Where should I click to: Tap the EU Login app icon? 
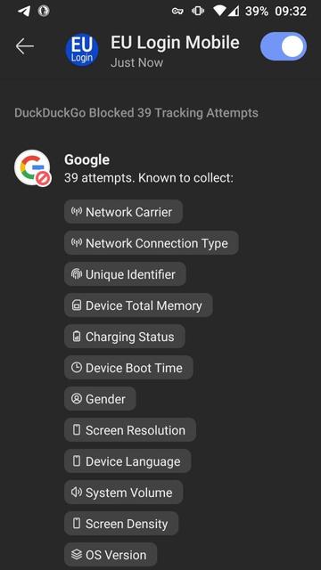(x=82, y=50)
